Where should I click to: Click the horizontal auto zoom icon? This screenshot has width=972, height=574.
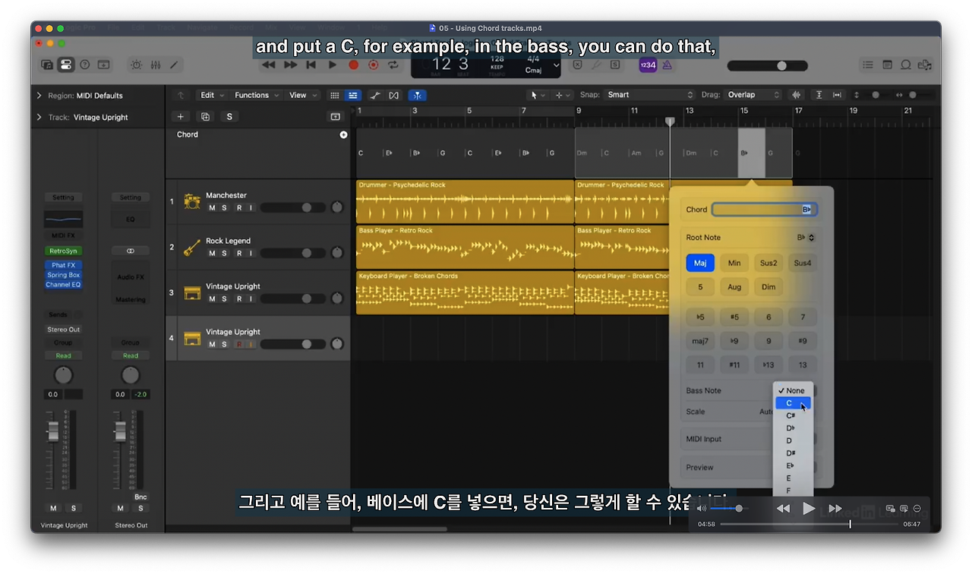[x=837, y=95]
